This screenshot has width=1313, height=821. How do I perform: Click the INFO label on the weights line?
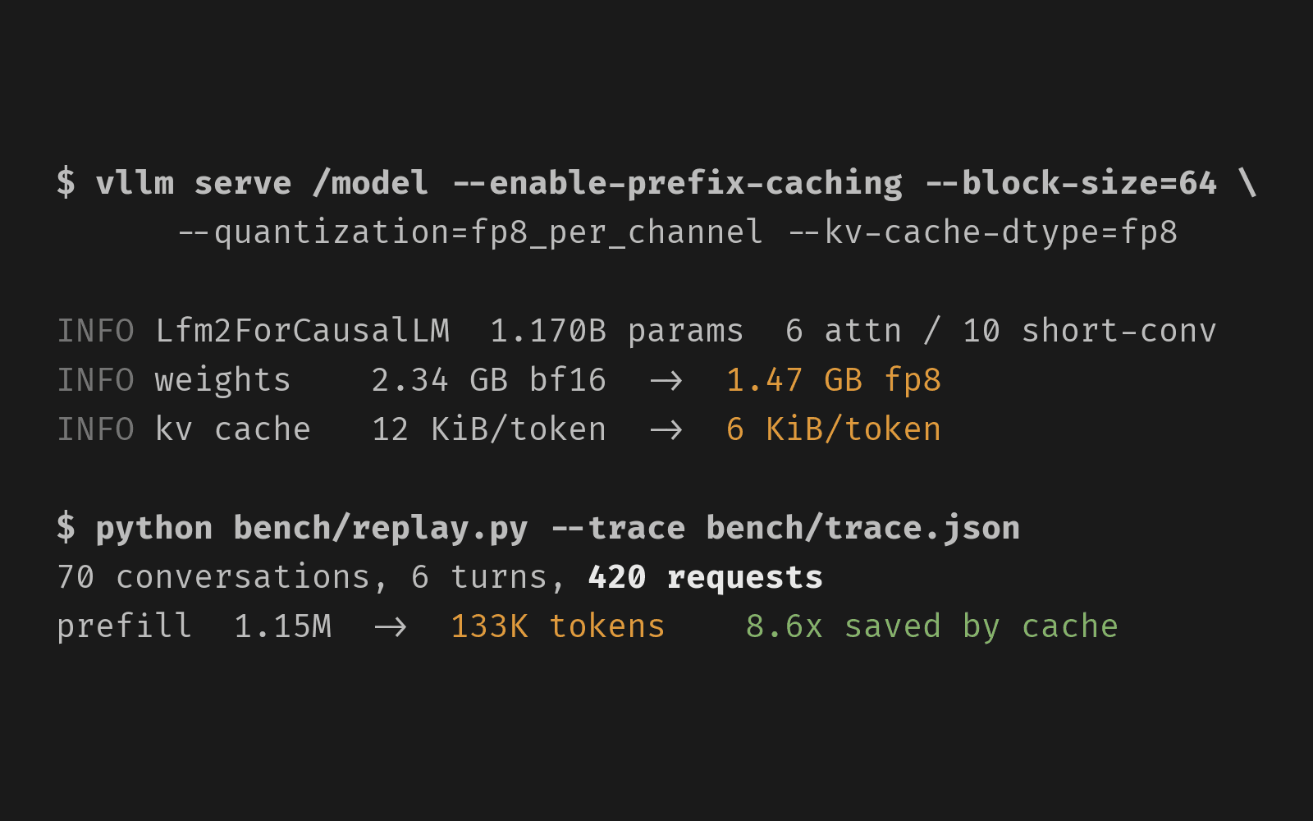96,380
